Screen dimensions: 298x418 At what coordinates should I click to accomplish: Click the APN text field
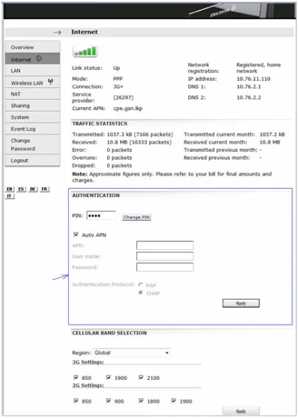click(165, 246)
